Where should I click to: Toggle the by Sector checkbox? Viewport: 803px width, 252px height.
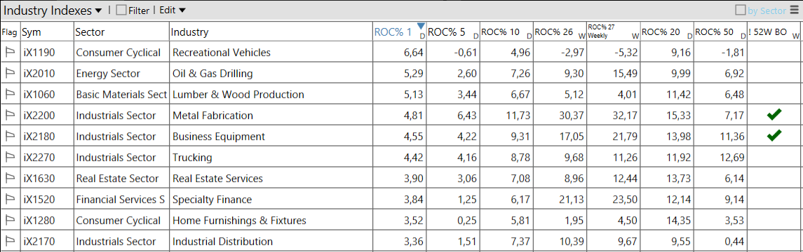(x=740, y=10)
